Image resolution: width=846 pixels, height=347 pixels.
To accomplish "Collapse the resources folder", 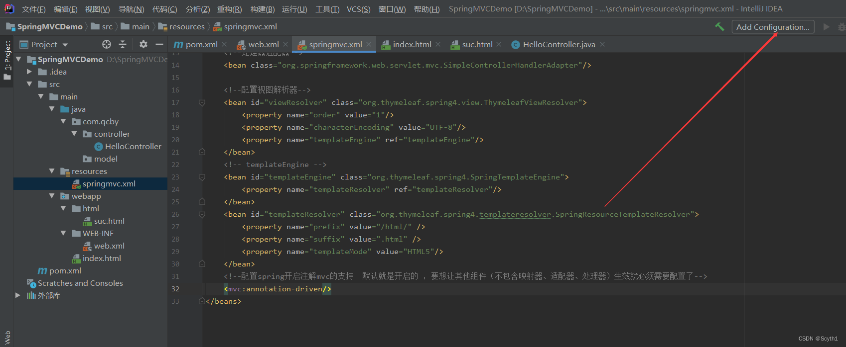I will pos(52,171).
